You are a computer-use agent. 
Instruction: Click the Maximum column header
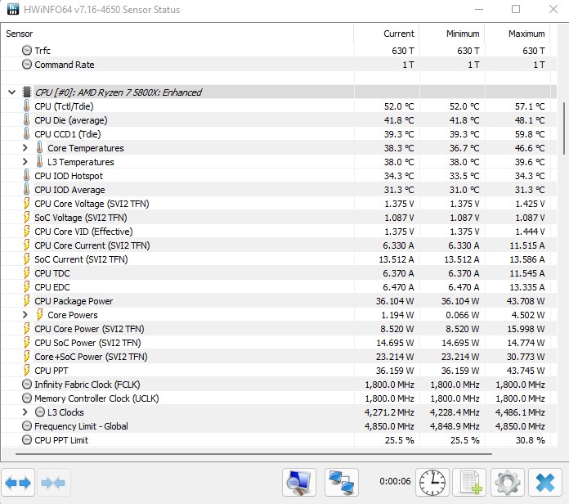tap(517, 34)
